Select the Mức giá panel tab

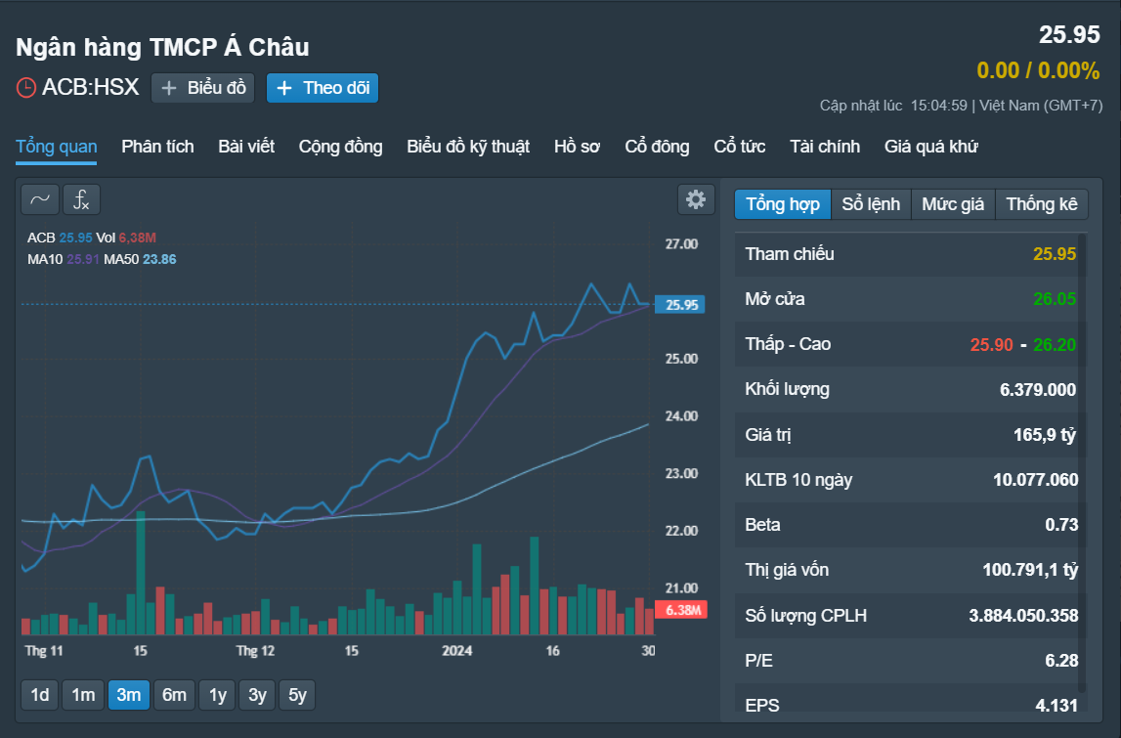pyautogui.click(x=953, y=204)
